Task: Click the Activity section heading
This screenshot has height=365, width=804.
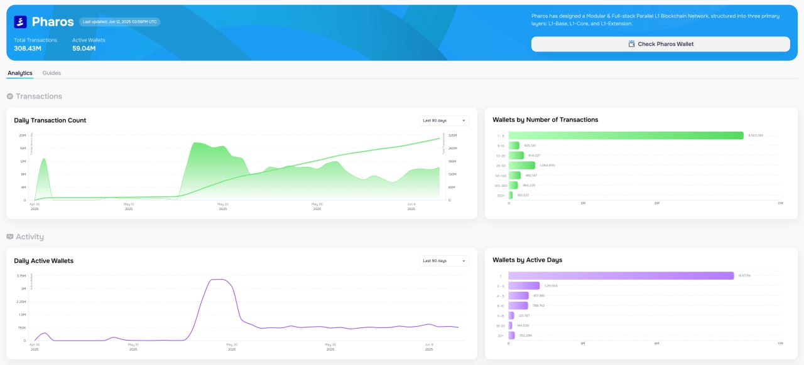Action: click(x=30, y=237)
